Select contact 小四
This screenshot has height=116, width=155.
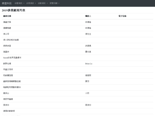pos(87,93)
